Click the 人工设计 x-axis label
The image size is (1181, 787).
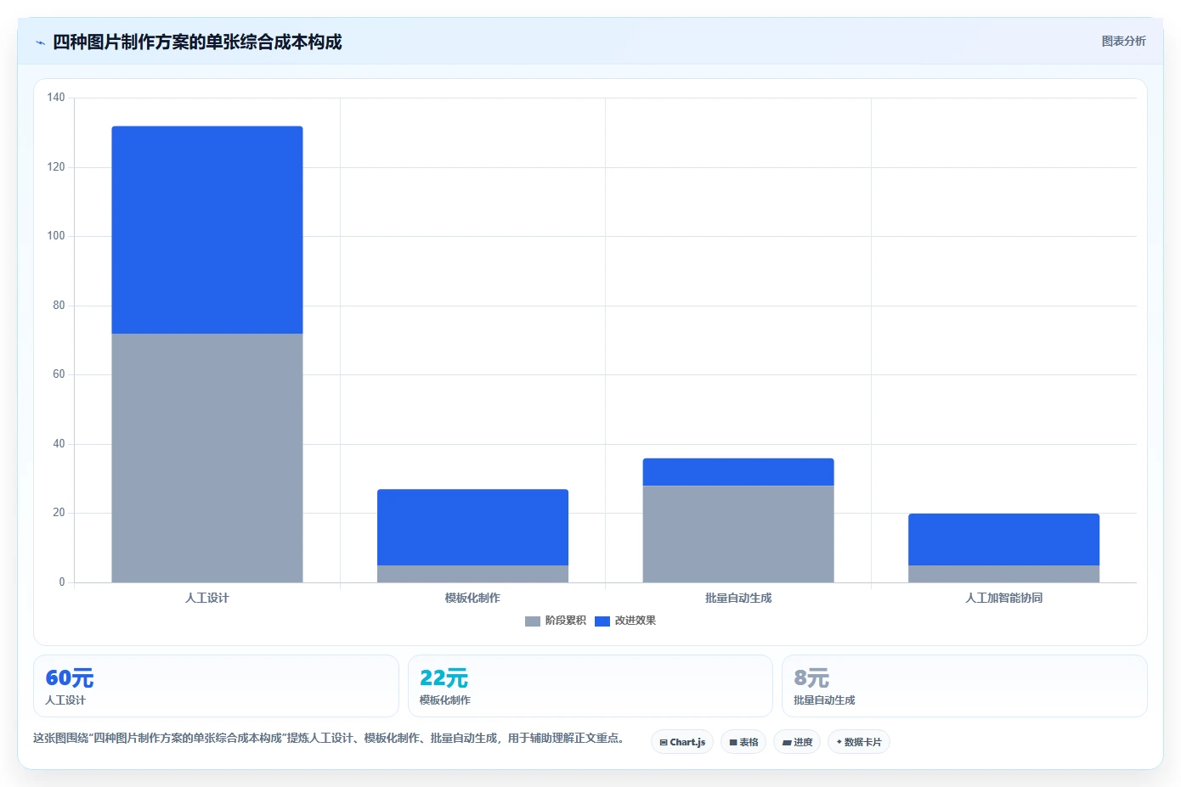point(207,599)
